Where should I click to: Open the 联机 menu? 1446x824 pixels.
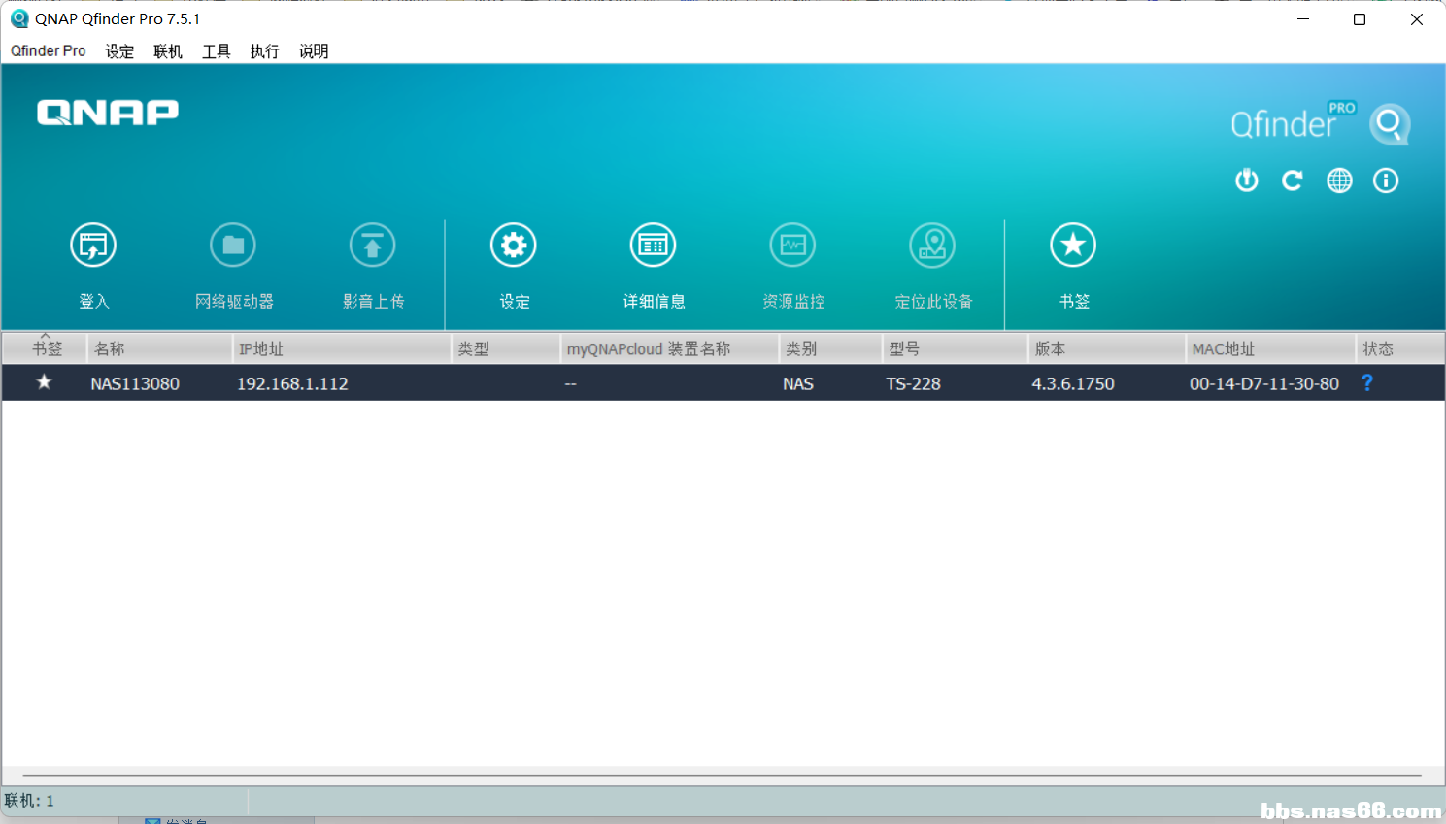[x=167, y=51]
